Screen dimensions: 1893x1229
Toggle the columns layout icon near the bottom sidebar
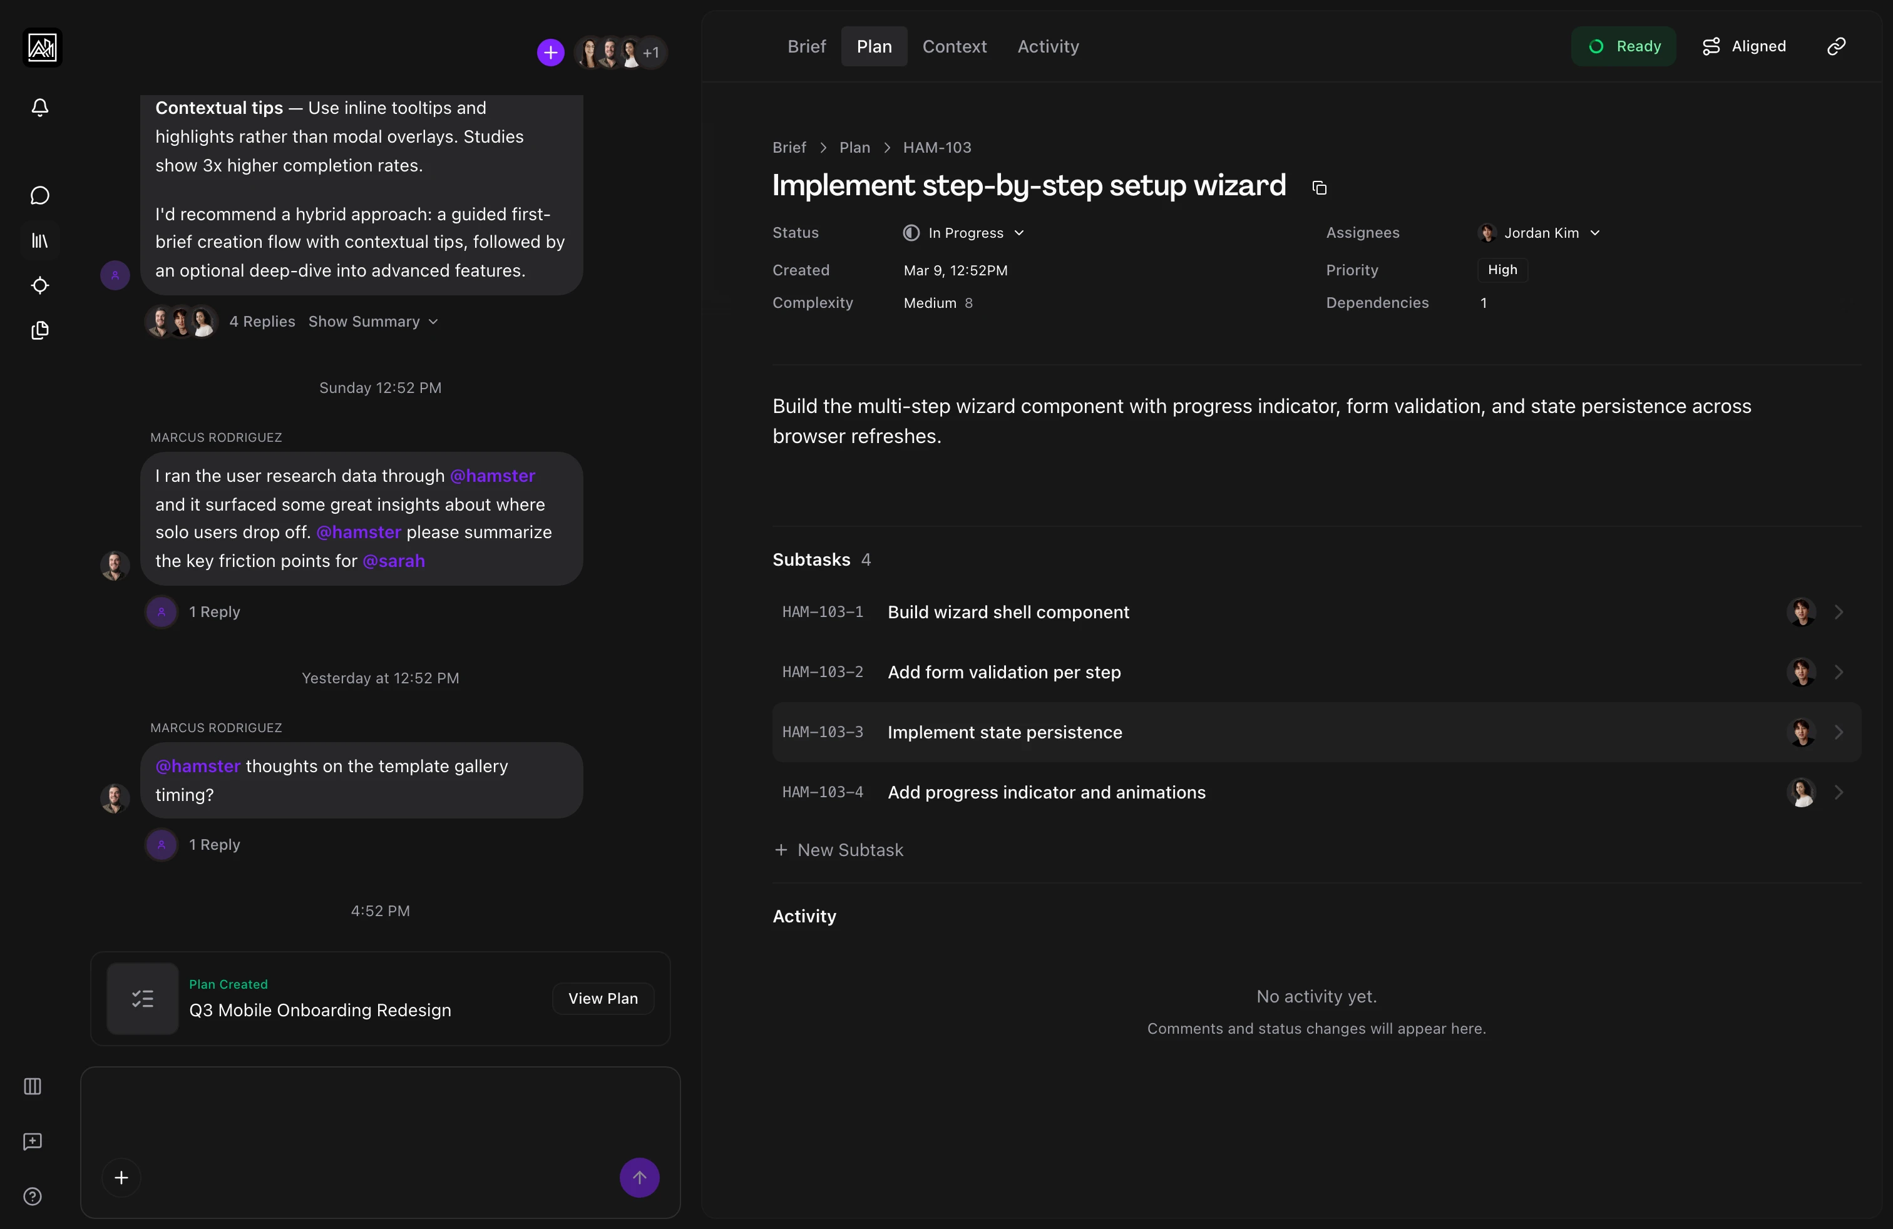pos(32,1087)
